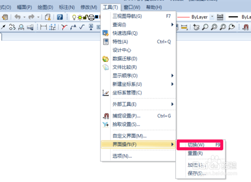Click the undo arrow icon
This screenshot has width=251, height=182.
click(x=18, y=17)
